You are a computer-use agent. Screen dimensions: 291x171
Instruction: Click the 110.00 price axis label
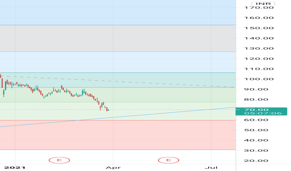(x=259, y=69)
